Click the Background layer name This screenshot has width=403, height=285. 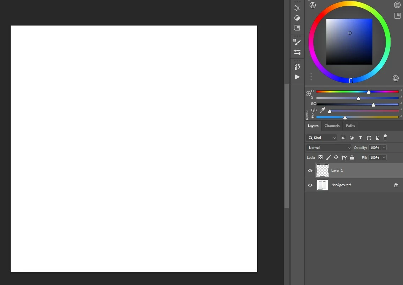pyautogui.click(x=341, y=185)
